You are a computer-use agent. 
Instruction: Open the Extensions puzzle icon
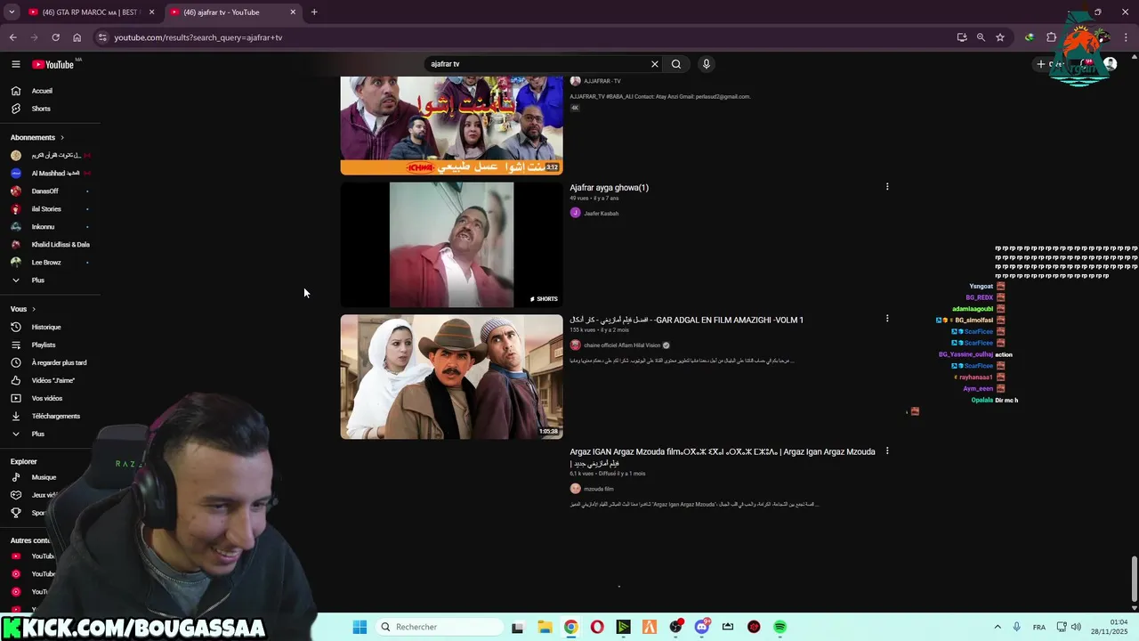1051,37
